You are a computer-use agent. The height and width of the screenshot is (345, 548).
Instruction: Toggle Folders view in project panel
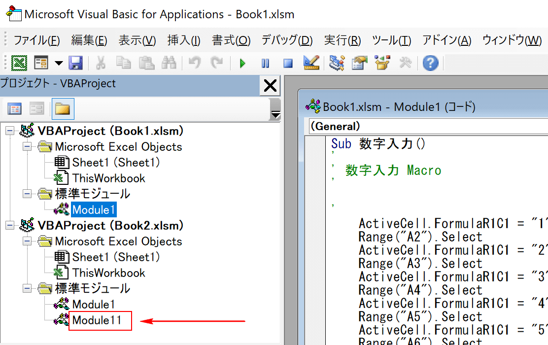63,109
